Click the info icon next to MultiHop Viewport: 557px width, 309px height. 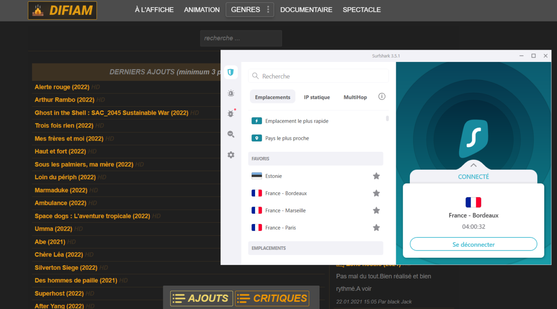coord(382,97)
